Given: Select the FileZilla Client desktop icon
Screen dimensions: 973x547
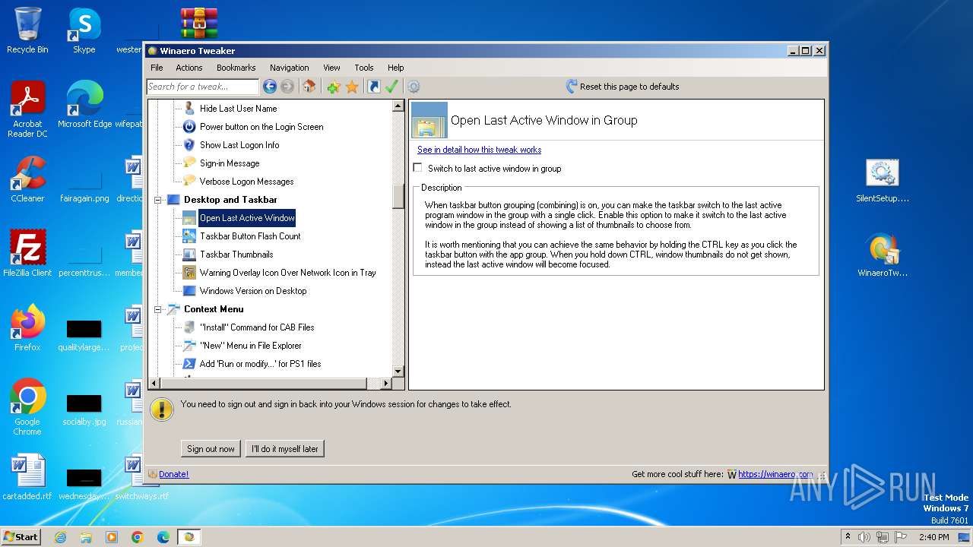Looking at the screenshot, I should 27,253.
